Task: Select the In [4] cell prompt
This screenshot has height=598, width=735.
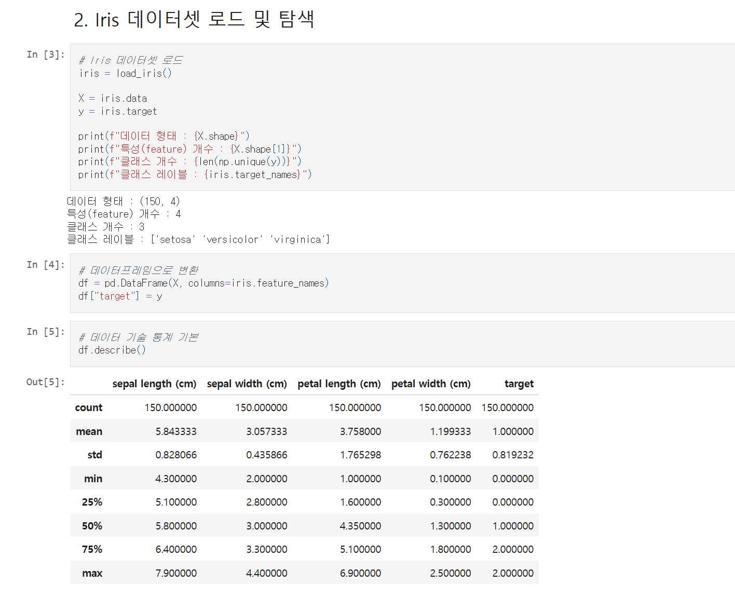Action: pos(46,265)
